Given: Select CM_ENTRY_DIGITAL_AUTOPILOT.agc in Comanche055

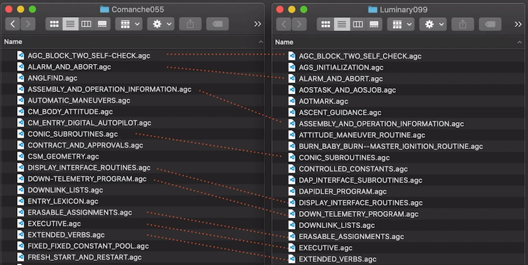Looking at the screenshot, I should [x=89, y=123].
